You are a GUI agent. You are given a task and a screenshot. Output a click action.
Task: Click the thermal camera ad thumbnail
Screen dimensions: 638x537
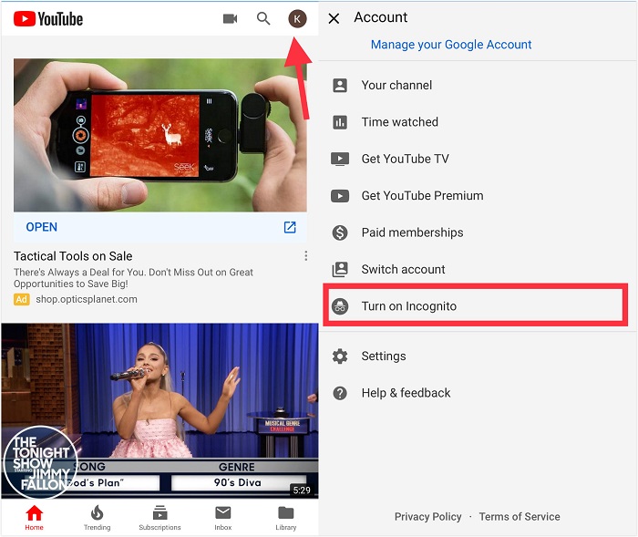point(159,135)
